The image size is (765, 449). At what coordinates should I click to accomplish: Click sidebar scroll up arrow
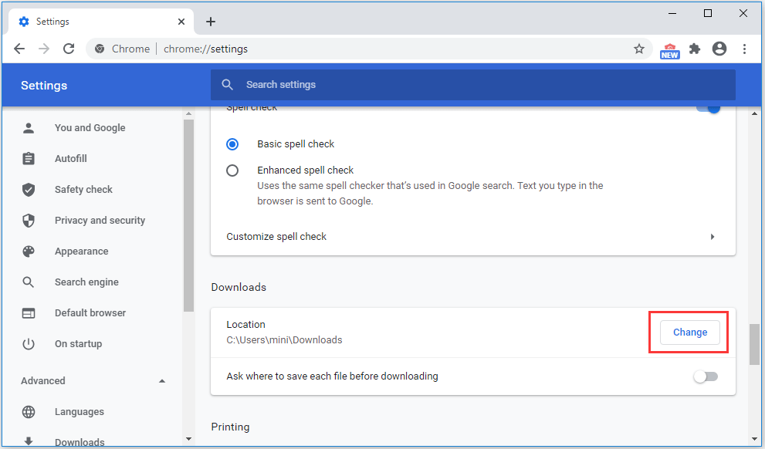coord(189,113)
